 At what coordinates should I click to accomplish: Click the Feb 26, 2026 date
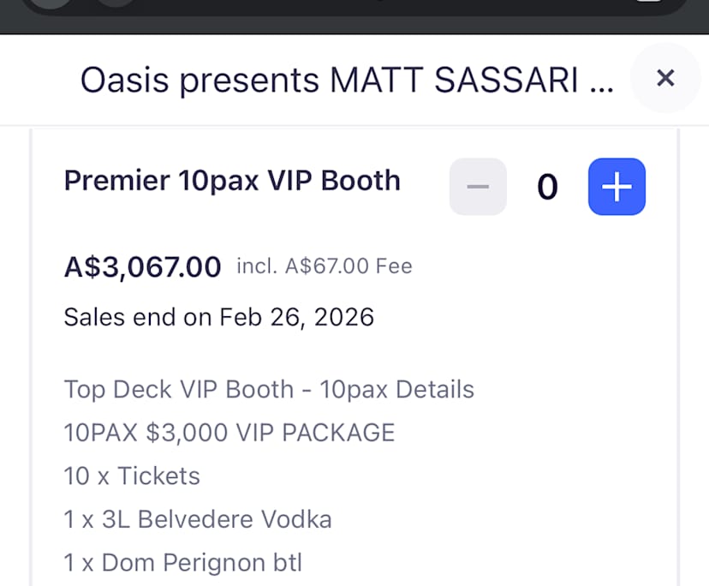(x=296, y=317)
